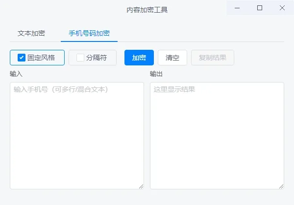Viewport: 294px width, 205px height.
Task: Maximize the 内容加密工具 window
Action: 260,8
